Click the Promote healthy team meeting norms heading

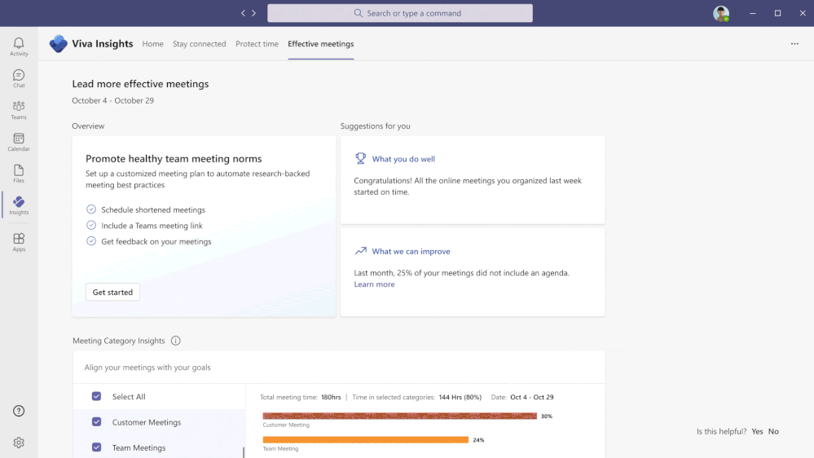pos(174,158)
